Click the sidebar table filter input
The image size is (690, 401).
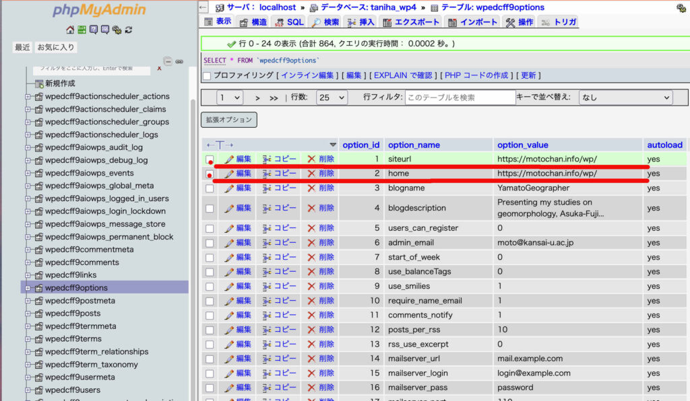pos(92,69)
